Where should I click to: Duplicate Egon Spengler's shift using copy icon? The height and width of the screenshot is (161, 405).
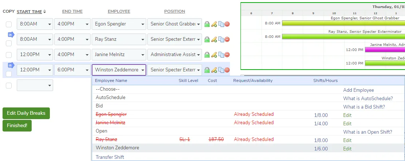pyautogui.click(x=221, y=24)
